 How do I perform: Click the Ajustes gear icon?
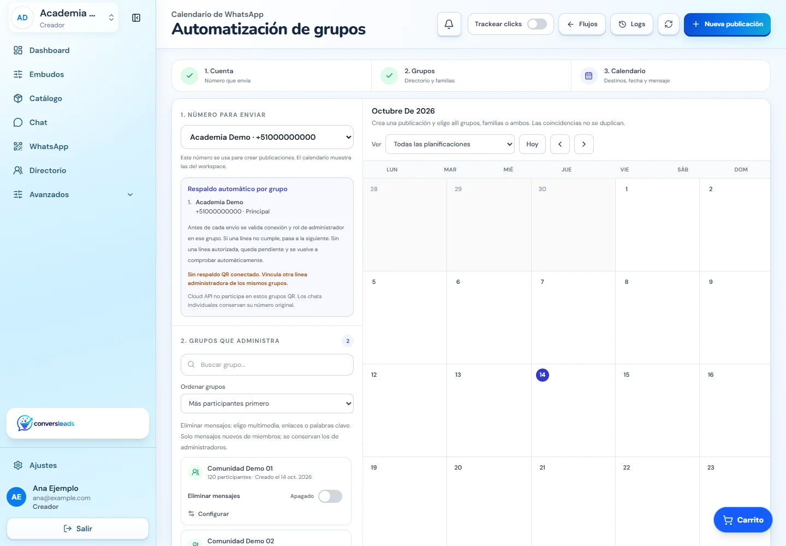point(18,465)
